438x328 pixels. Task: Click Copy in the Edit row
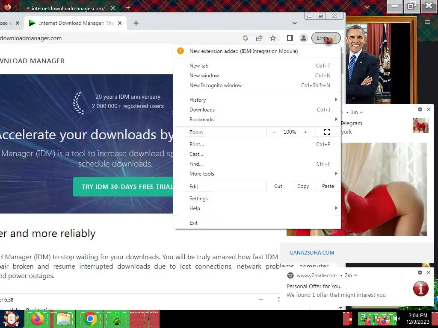click(303, 186)
